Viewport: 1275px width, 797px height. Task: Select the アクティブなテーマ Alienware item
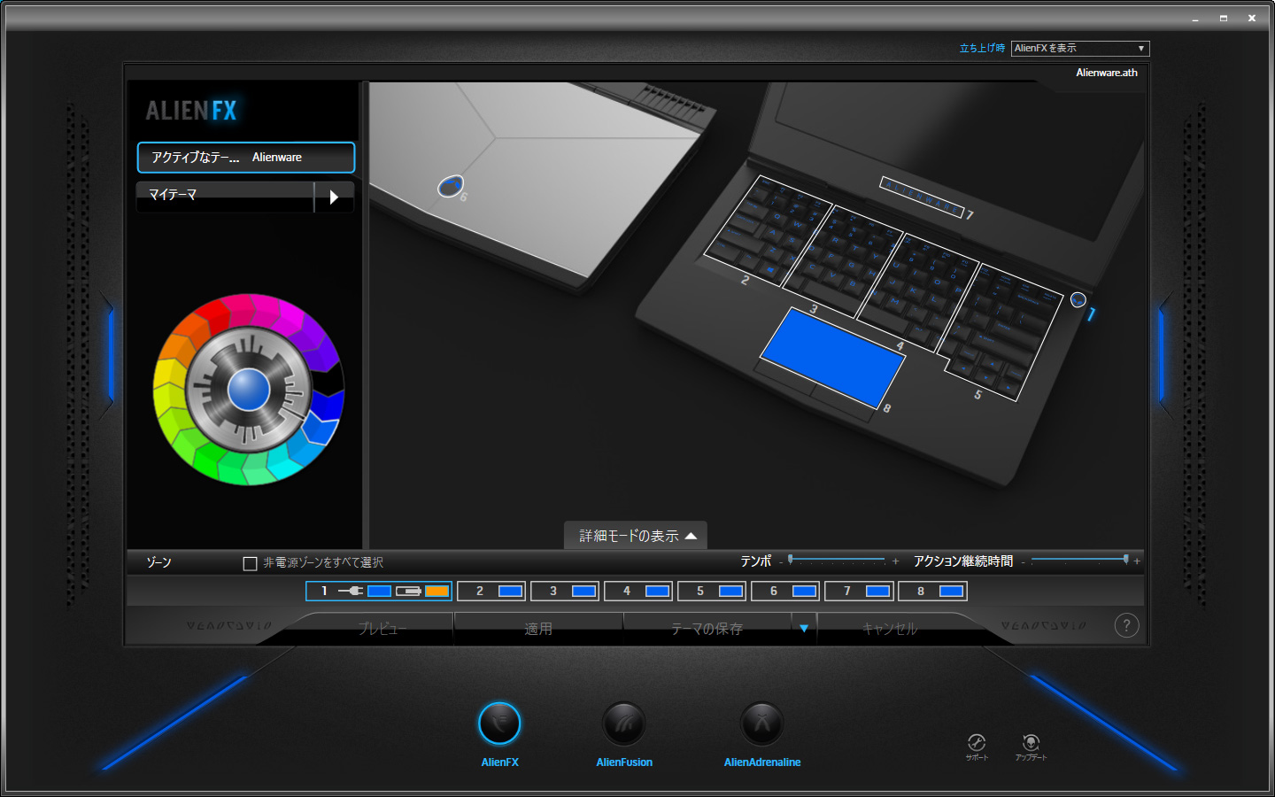point(246,158)
